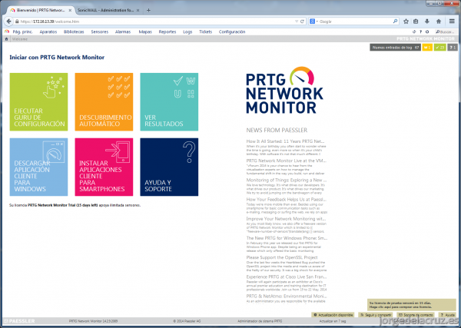Open news Please Support the OpenSSL Project
Viewport: 461px width, 328px height.
[x=282, y=257]
